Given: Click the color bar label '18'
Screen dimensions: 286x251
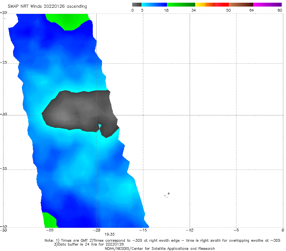Looking at the screenshot, I should pos(166,10).
